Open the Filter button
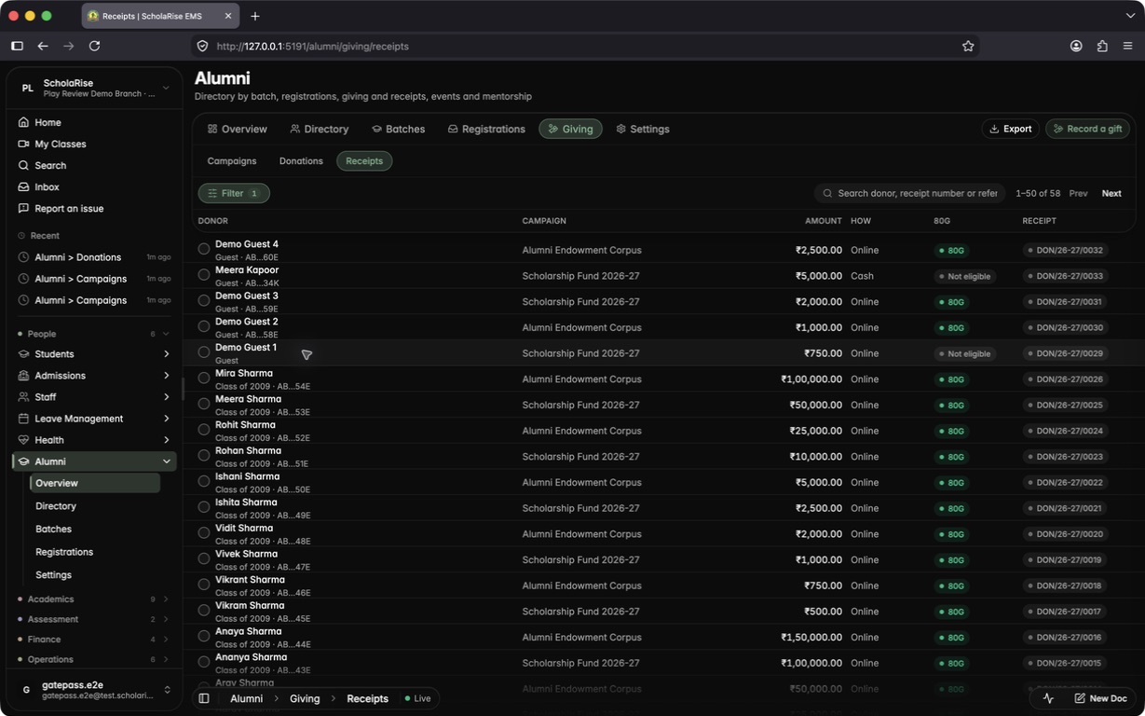Viewport: 1145px width, 716px height. (234, 193)
